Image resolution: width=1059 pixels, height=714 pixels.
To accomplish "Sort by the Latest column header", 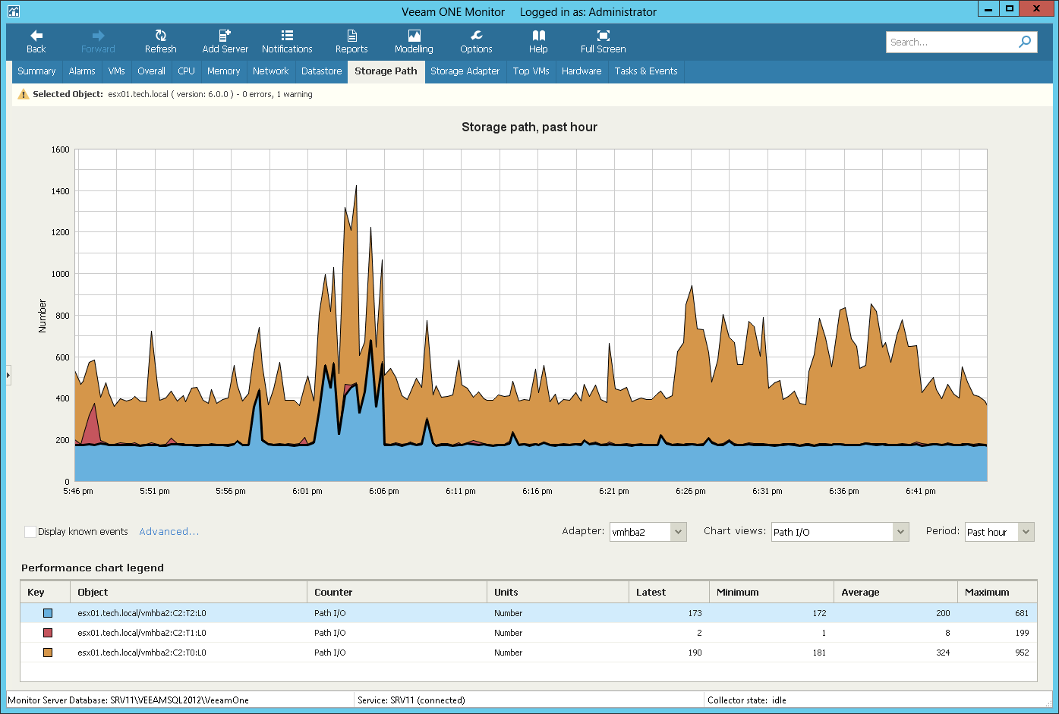I will 669,592.
